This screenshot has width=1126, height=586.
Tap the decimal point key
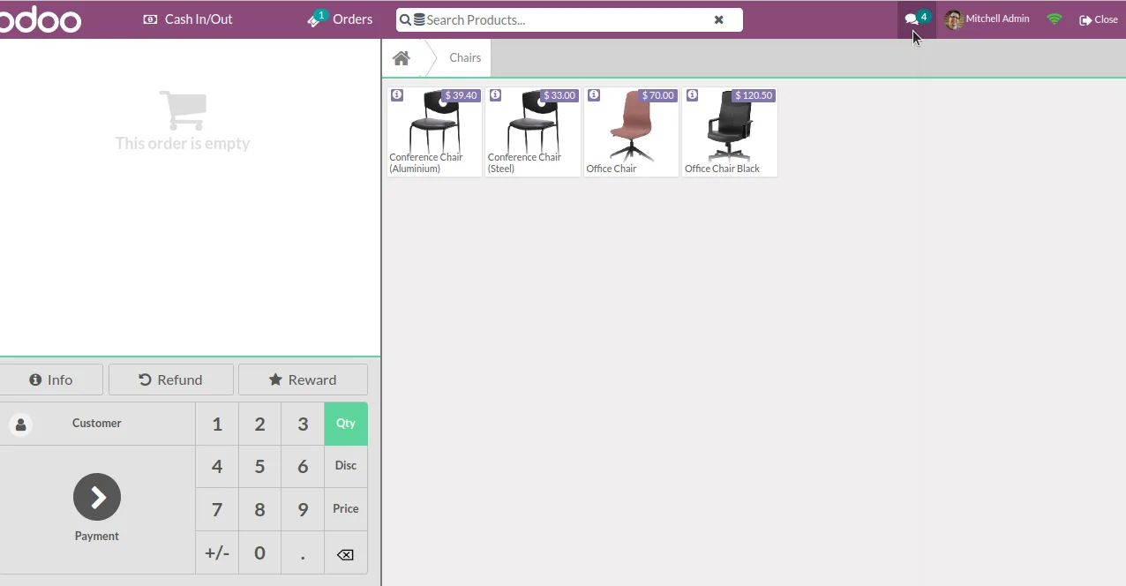click(x=303, y=552)
